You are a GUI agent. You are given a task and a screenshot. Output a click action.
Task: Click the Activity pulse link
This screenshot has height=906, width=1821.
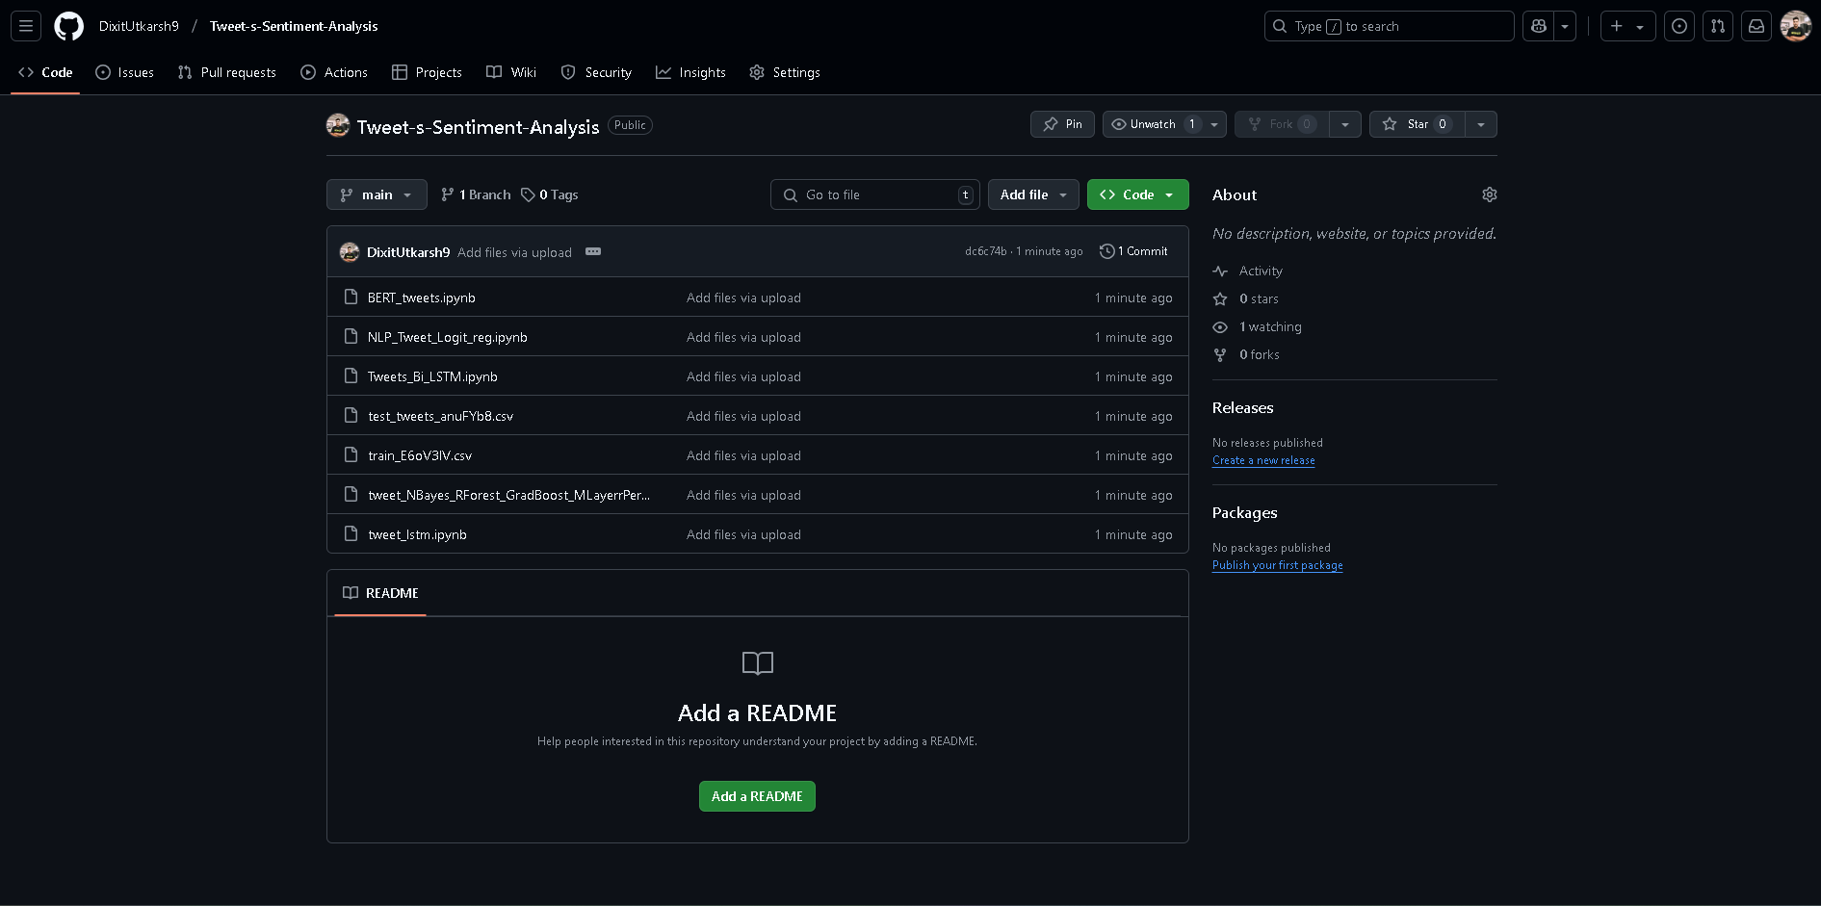1248,272
